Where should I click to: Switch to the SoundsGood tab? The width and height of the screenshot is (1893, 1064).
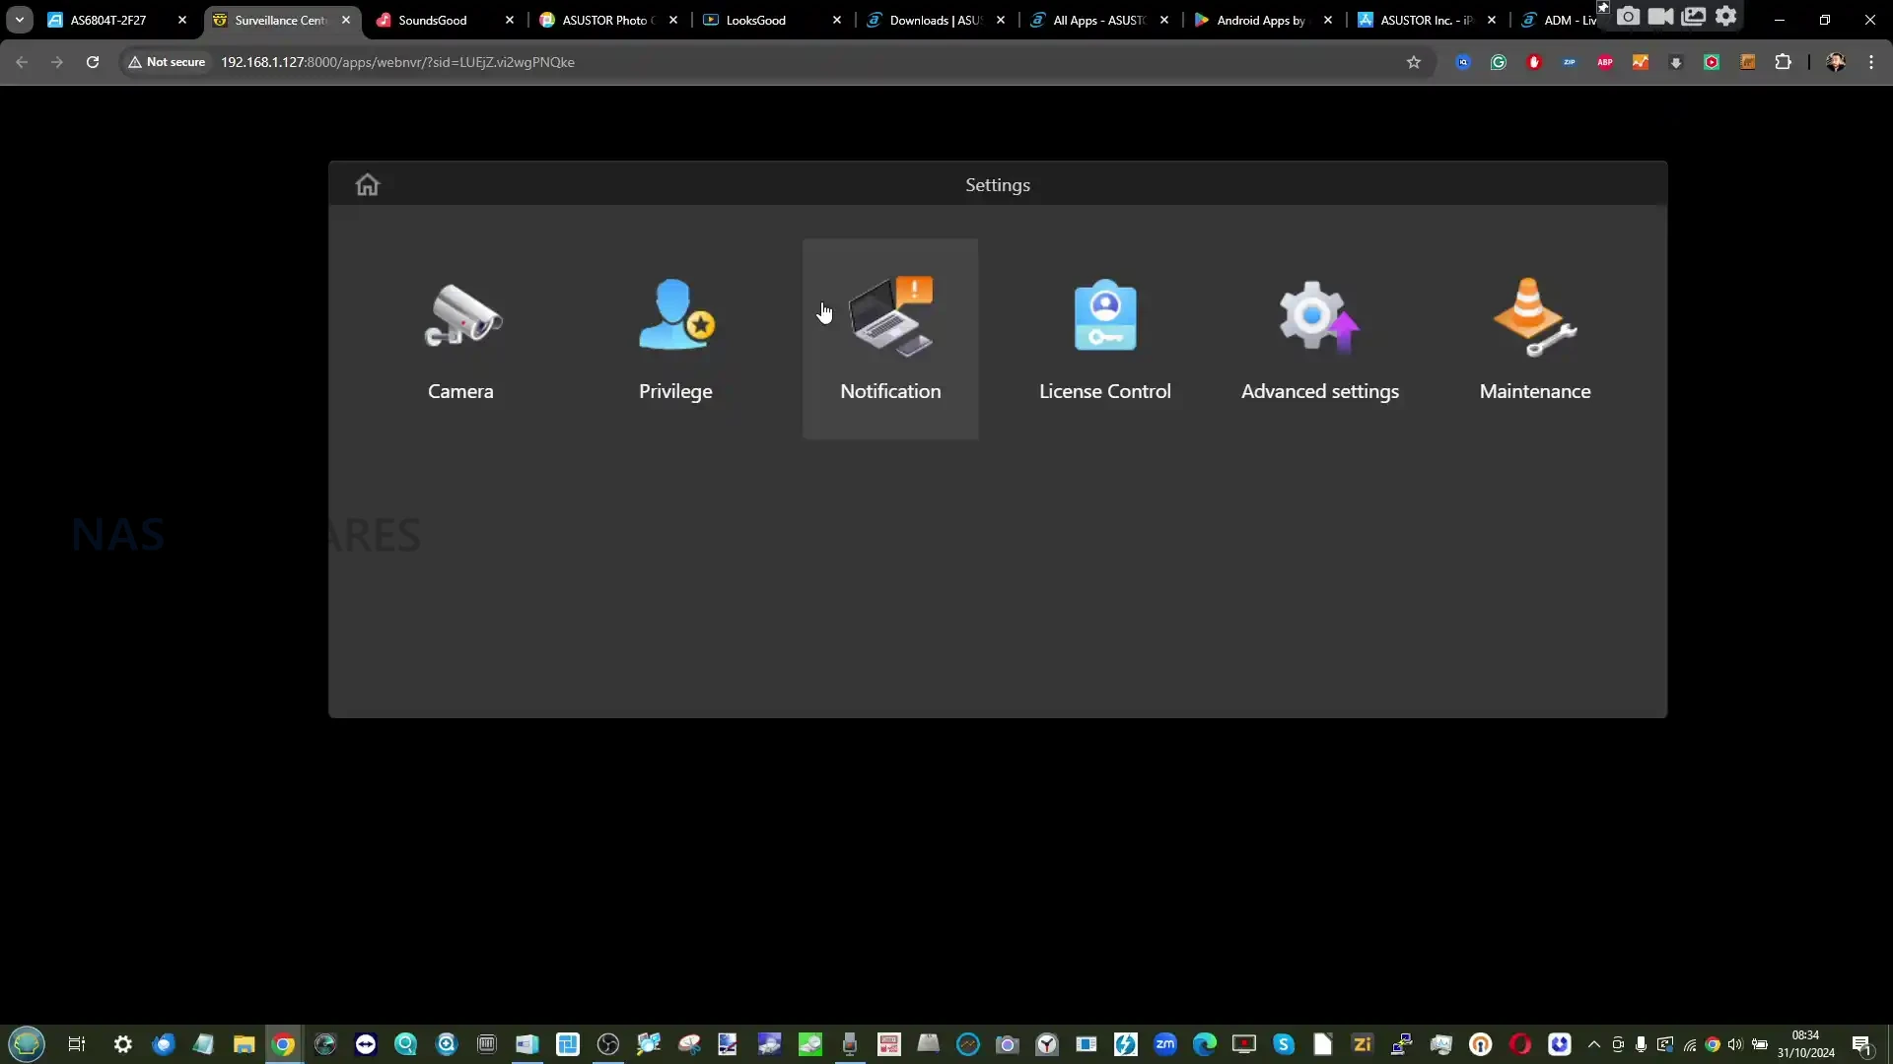coord(434,20)
